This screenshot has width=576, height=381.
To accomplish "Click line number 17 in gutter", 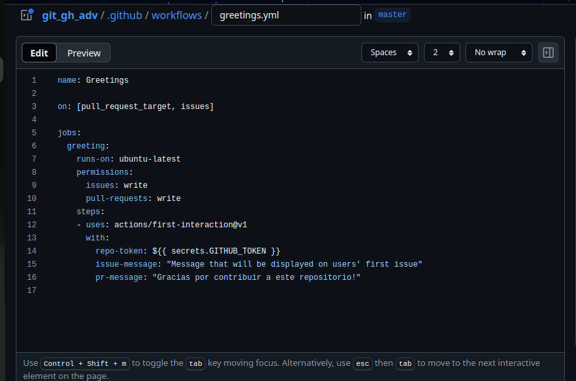I will point(32,290).
